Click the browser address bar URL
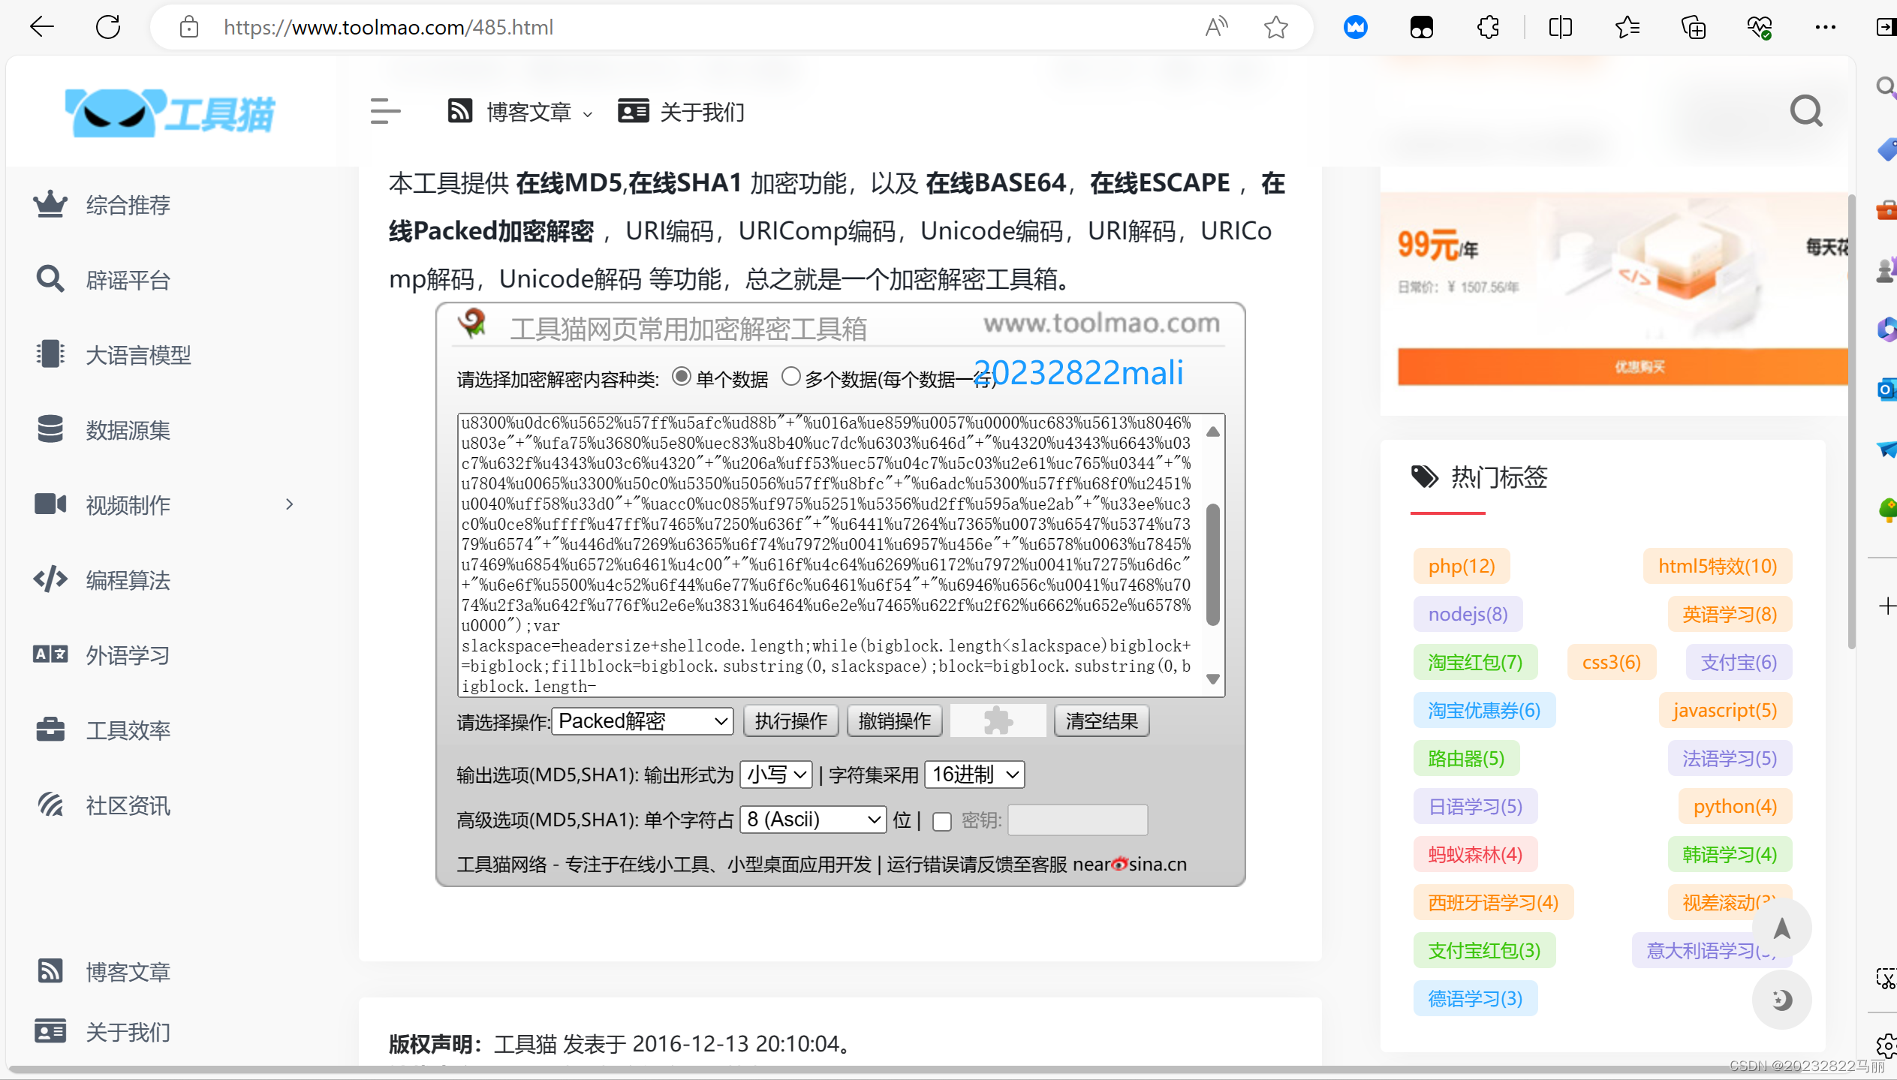 click(388, 27)
